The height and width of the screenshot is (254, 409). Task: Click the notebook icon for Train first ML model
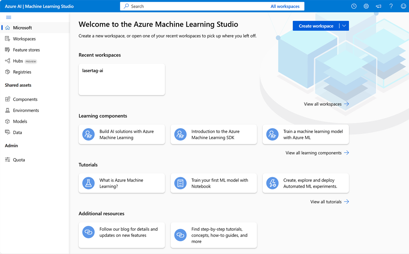click(x=180, y=183)
